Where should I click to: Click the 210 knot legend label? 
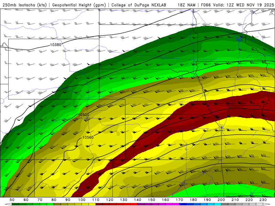click(x=235, y=200)
